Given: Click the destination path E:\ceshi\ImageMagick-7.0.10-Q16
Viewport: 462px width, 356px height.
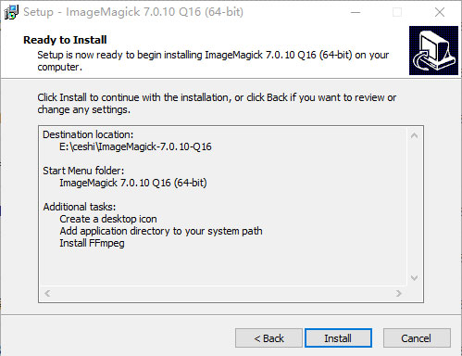Looking at the screenshot, I should click(135, 146).
